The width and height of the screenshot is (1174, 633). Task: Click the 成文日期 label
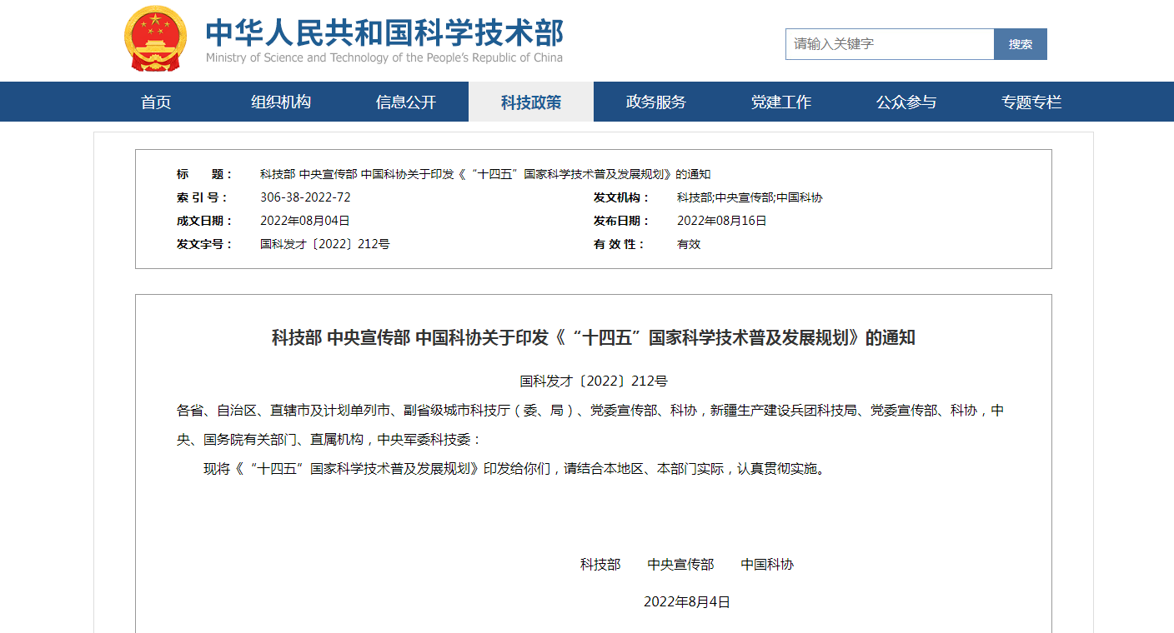[204, 221]
